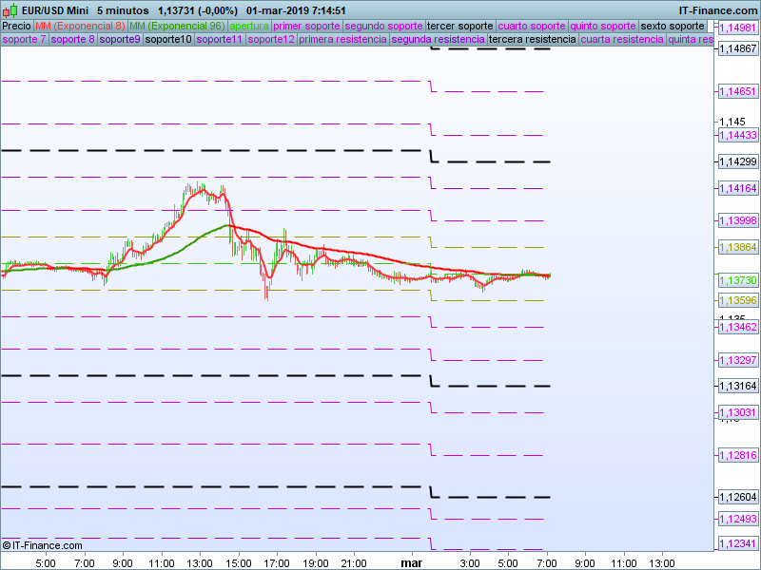The width and height of the screenshot is (761, 570).
Task: Click the primera resistencia label
Action: point(342,40)
